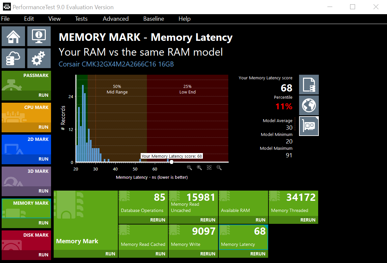Rerun the Memory Latency test

click(x=243, y=254)
